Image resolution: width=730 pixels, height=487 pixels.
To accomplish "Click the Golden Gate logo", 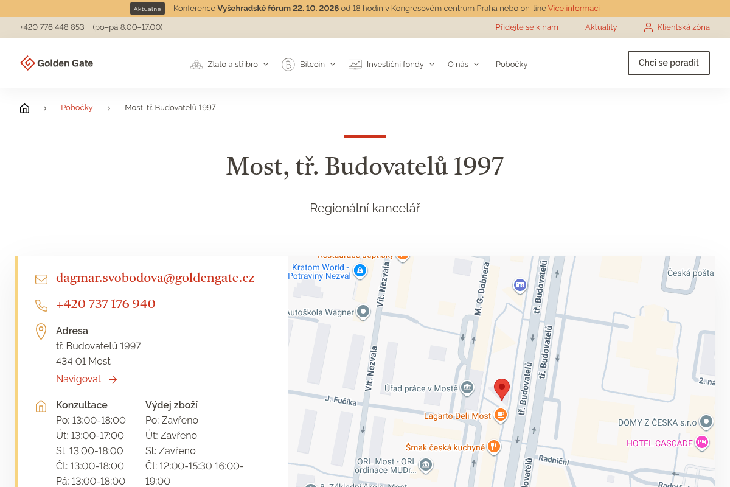I will tap(57, 63).
